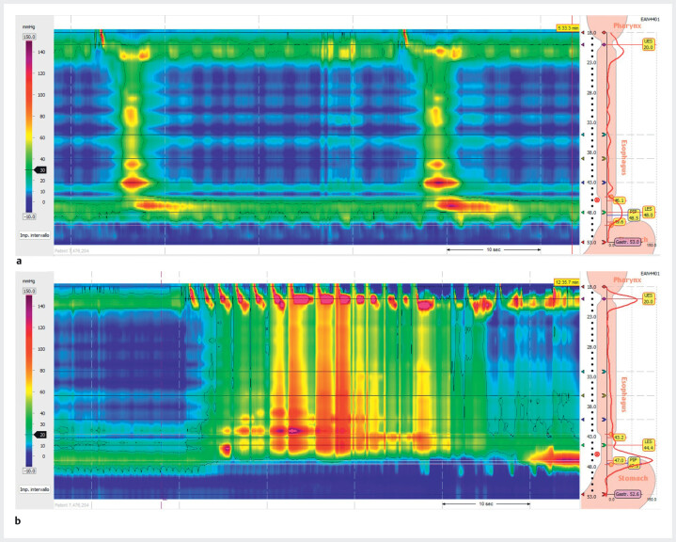Click the pressure color scale bar in panel a
Image resolution: width=676 pixels, height=542 pixels.
pos(29,127)
